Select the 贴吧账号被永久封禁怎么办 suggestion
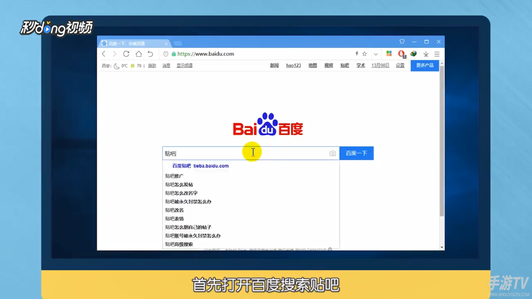This screenshot has height=299, width=532. pyautogui.click(x=251, y=236)
